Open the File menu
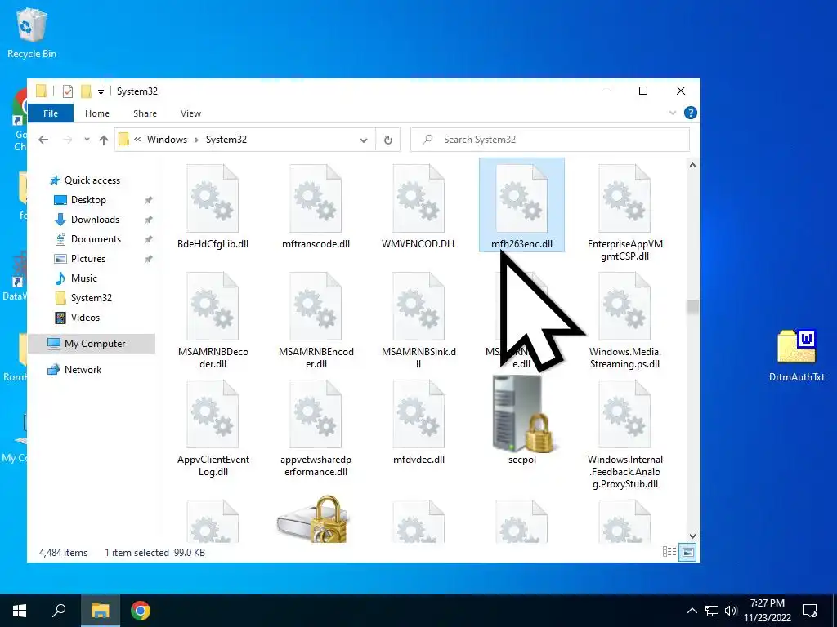This screenshot has width=837, height=627. click(51, 113)
